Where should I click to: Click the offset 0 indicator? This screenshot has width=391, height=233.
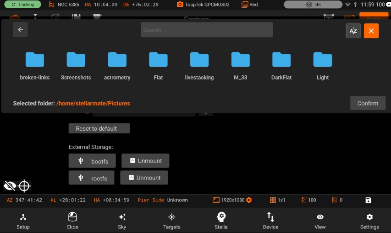click(337, 200)
